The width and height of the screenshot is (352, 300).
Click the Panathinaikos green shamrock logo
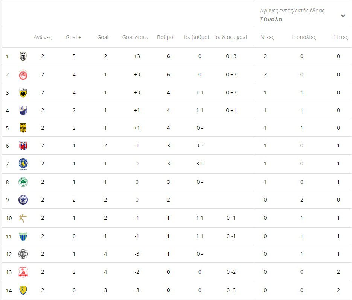point(23,182)
